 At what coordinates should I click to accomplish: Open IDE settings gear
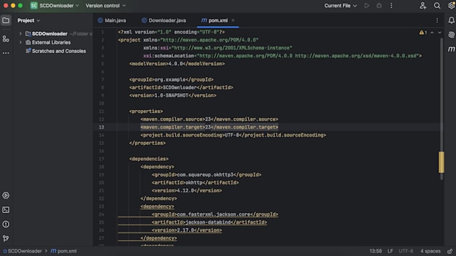click(451, 5)
